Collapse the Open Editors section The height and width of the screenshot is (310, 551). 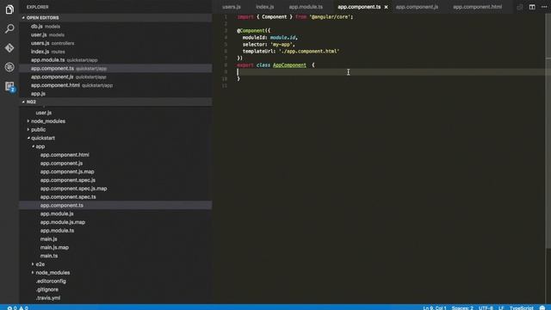(x=115, y=17)
